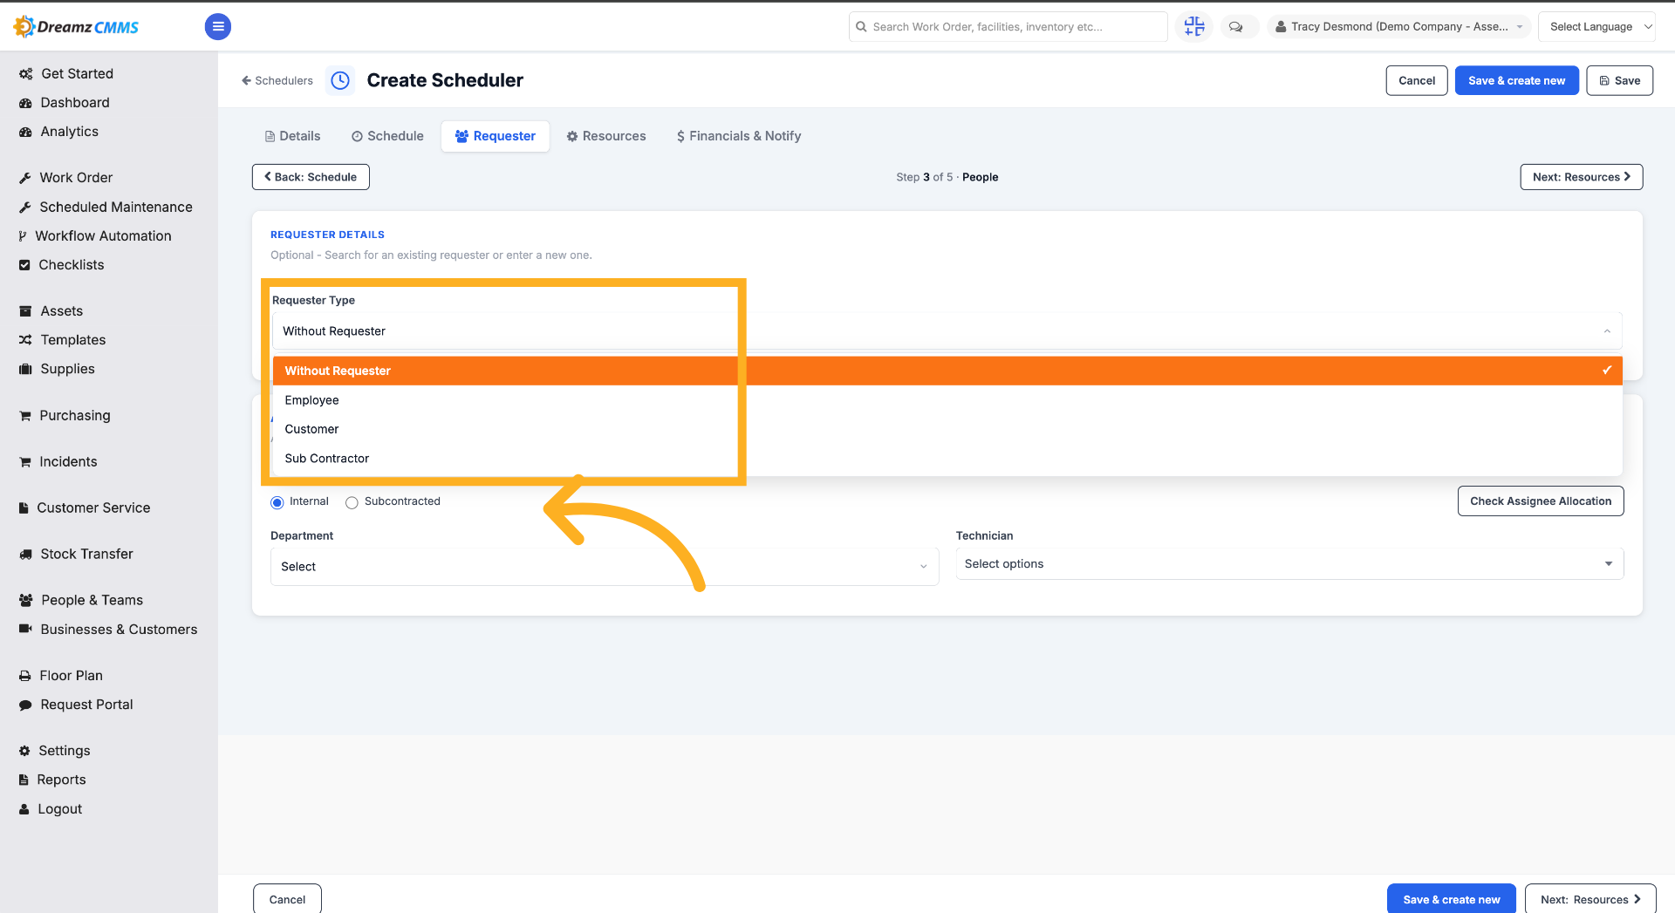The width and height of the screenshot is (1675, 913).
Task: Switch to the Details tab
Action: (x=292, y=136)
